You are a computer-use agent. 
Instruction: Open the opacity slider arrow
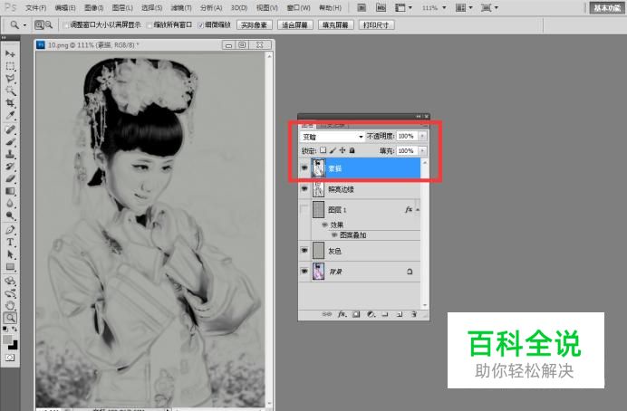(x=422, y=136)
